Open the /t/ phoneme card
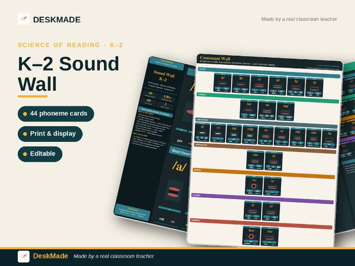The image size is (355, 266). (259, 85)
